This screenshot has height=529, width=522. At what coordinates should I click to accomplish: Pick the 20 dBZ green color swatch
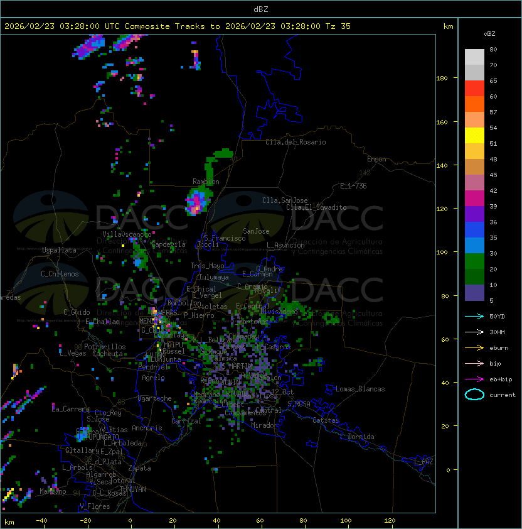pos(474,261)
